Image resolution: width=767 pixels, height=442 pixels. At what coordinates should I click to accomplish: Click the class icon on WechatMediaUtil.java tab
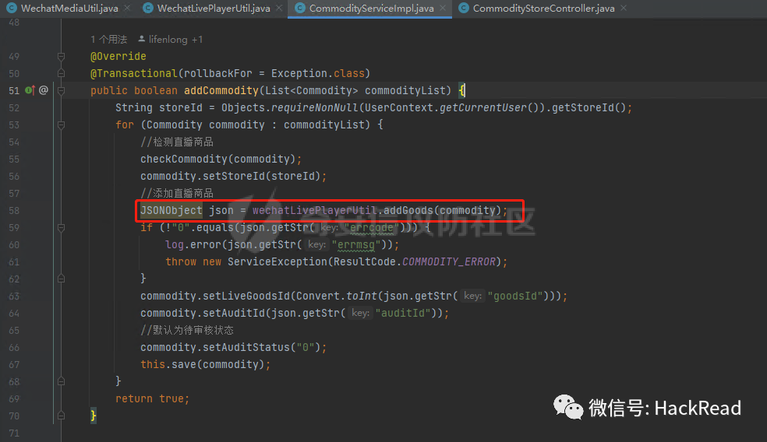coord(11,8)
